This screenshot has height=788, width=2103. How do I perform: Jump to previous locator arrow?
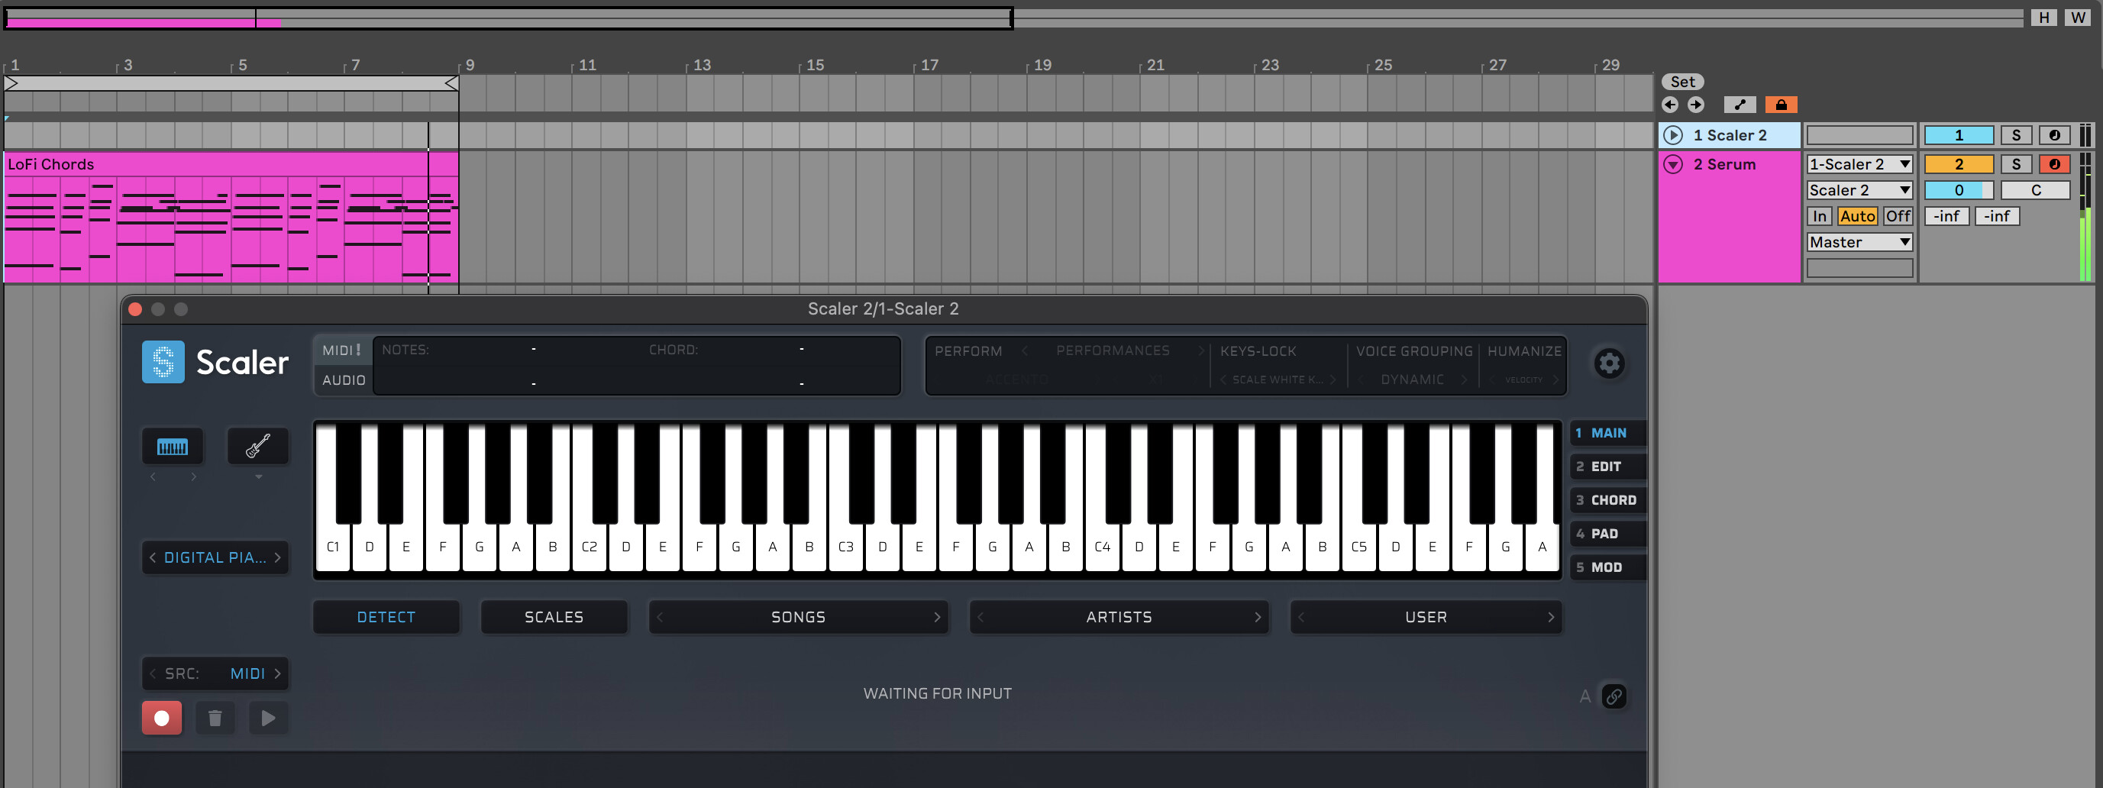click(x=1669, y=105)
